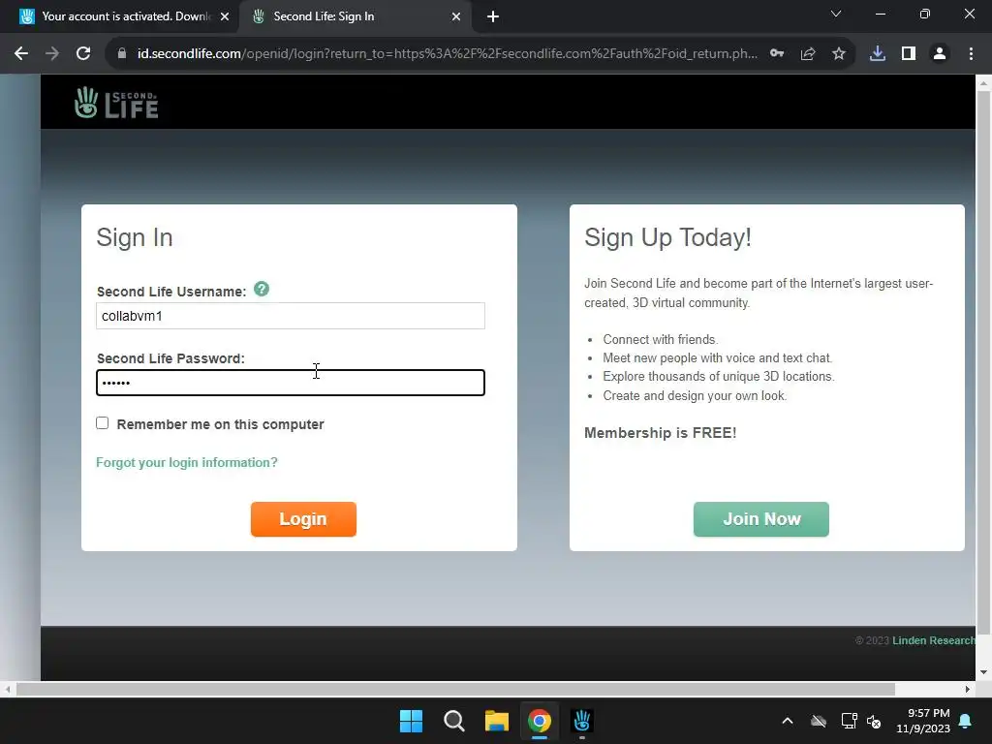992x744 pixels.
Task: Click the horizontal scrollbar left arrow
Action: [7, 690]
